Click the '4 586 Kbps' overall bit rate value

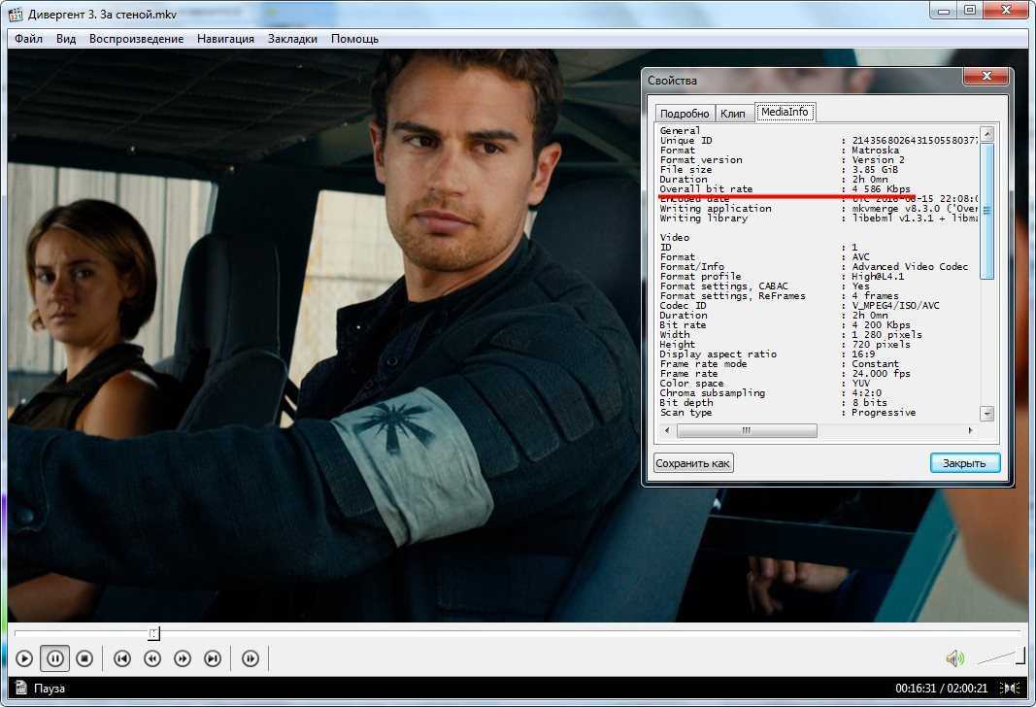(x=881, y=189)
